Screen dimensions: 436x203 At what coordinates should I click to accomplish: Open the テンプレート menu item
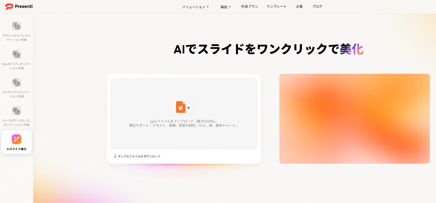click(x=276, y=7)
